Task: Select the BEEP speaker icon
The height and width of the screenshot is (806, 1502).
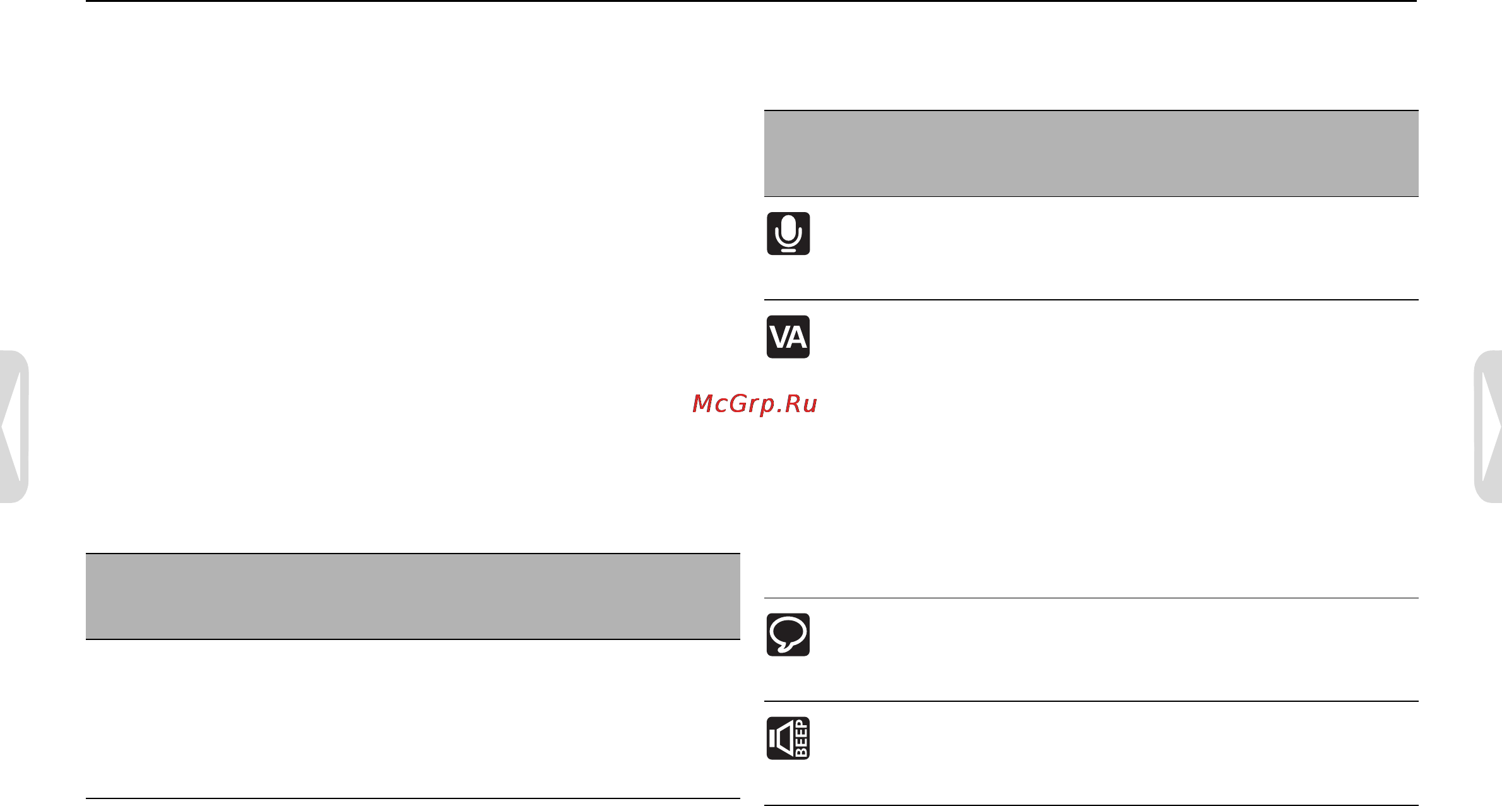Action: coord(788,738)
